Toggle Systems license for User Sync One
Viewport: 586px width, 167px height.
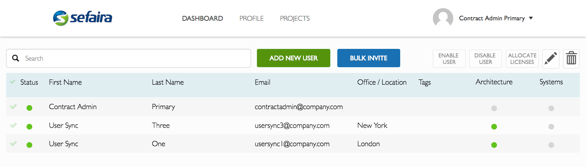point(551,145)
